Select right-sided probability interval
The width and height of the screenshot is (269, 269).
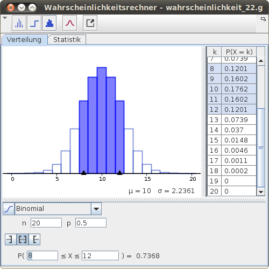34,239
